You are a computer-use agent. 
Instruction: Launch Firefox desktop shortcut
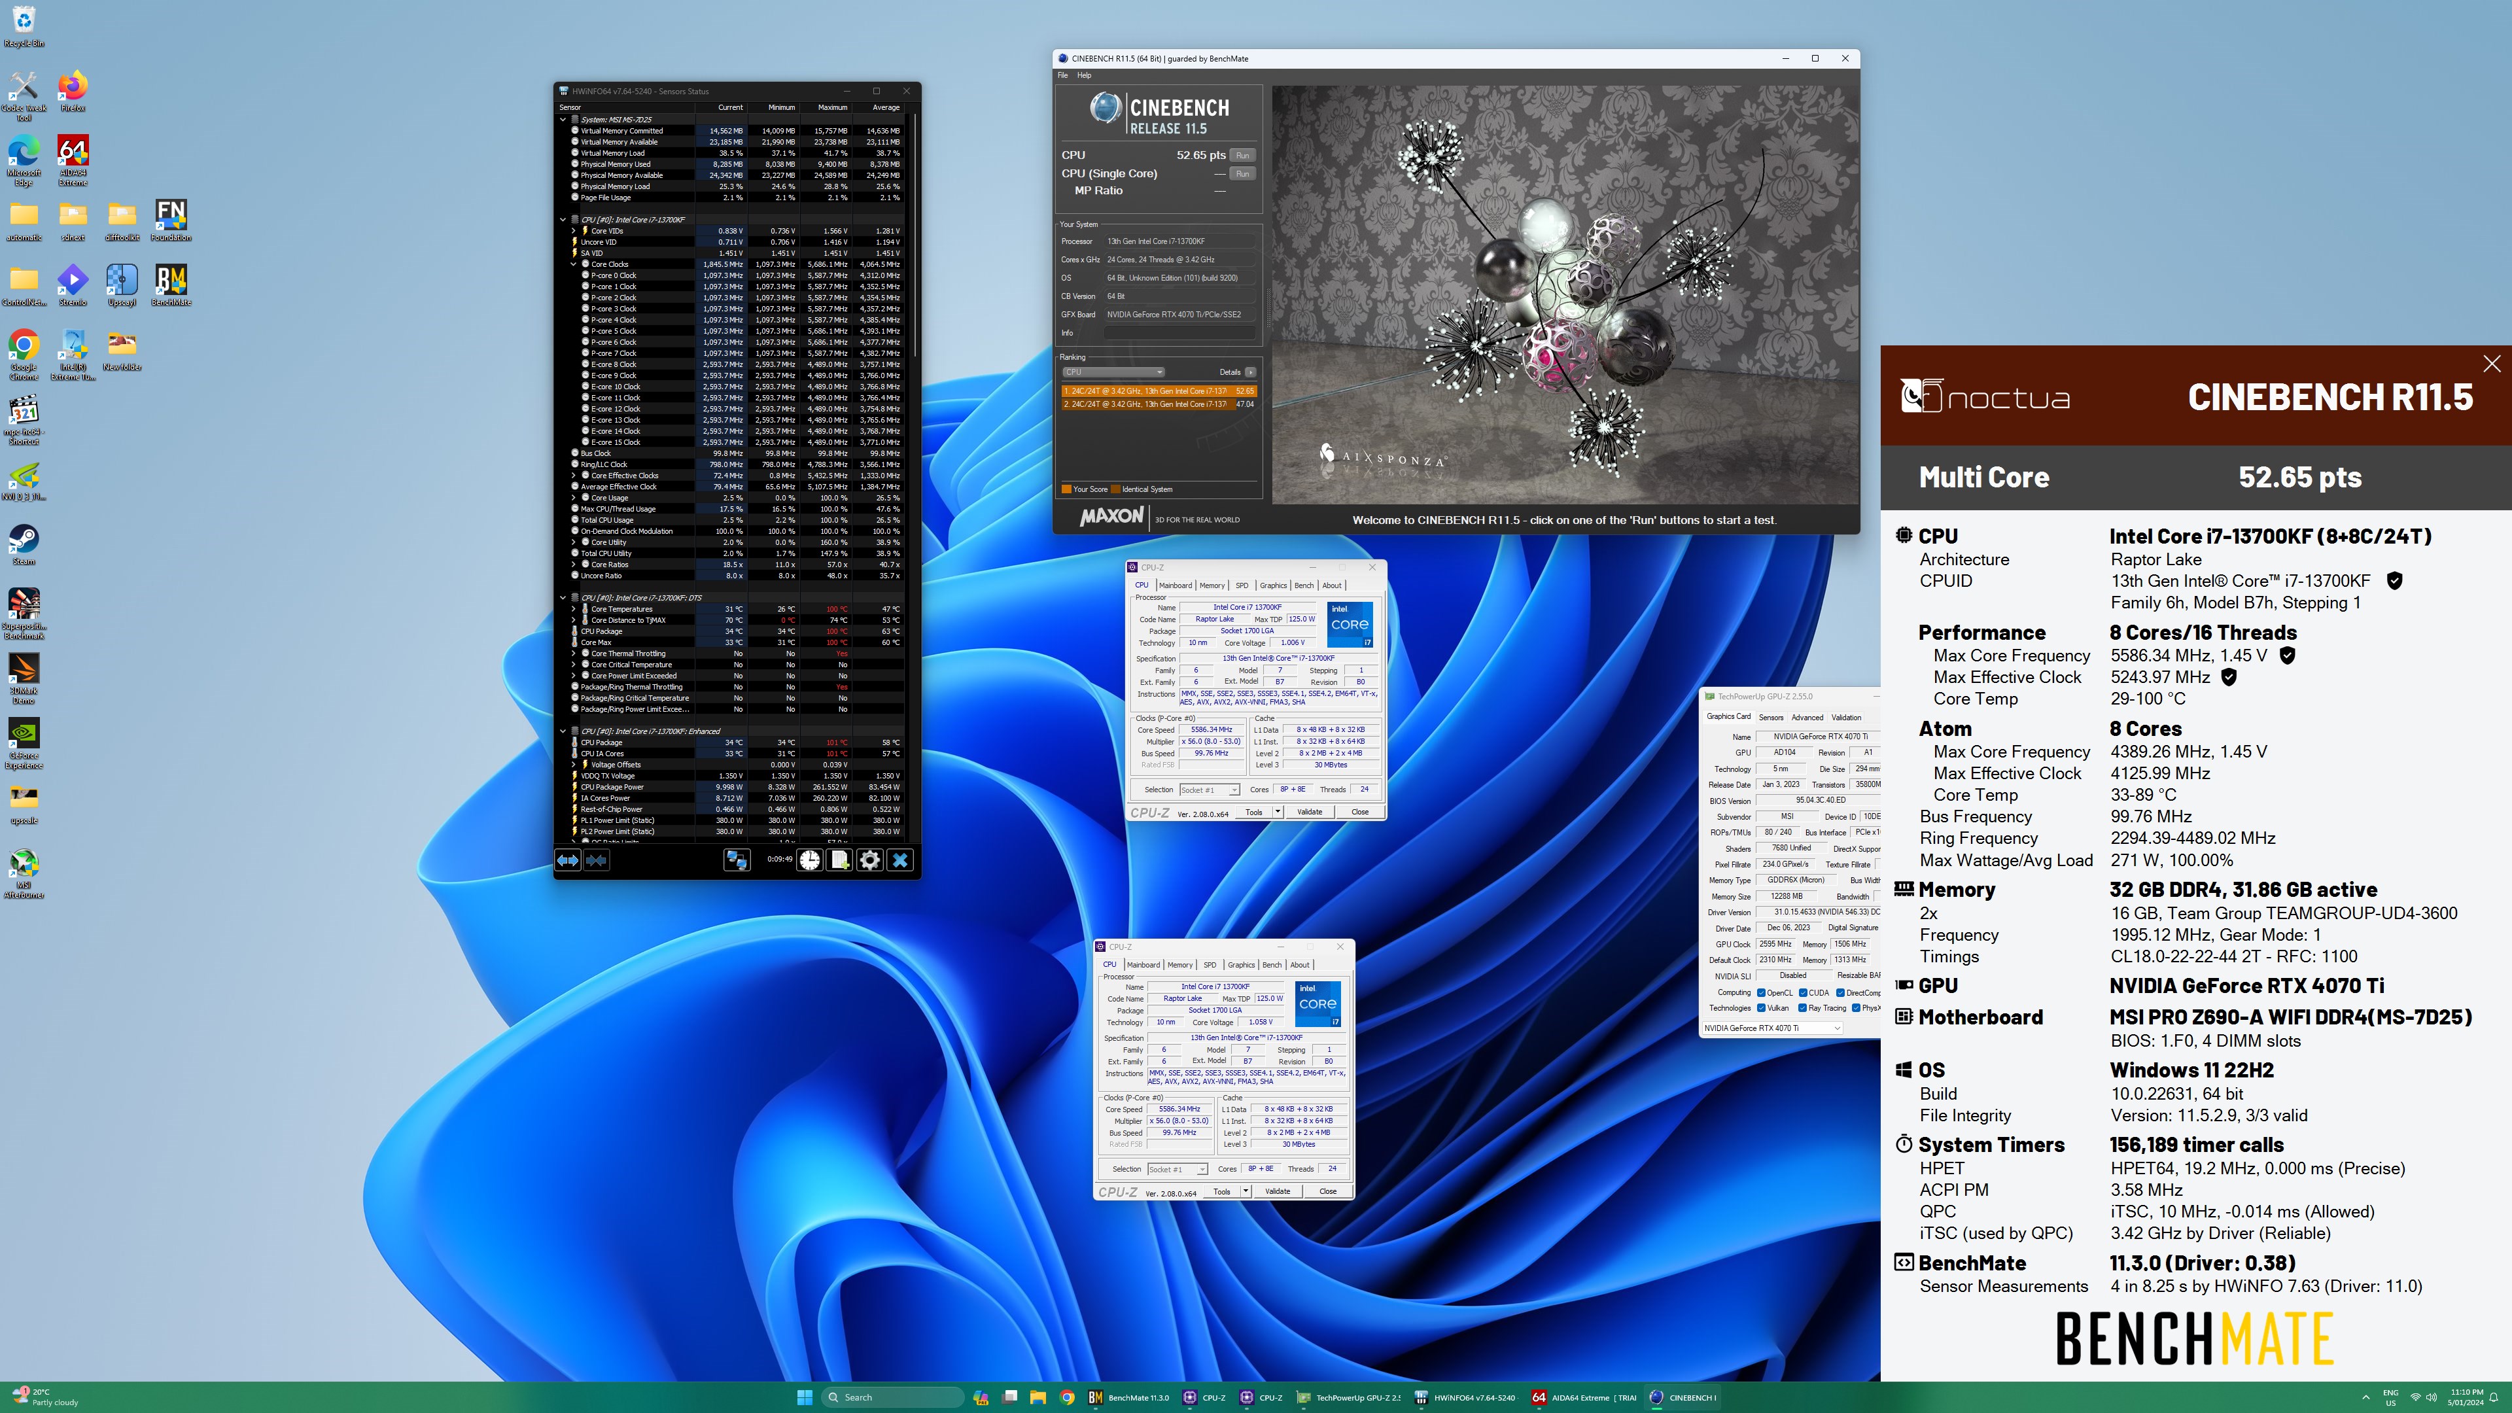click(x=73, y=92)
